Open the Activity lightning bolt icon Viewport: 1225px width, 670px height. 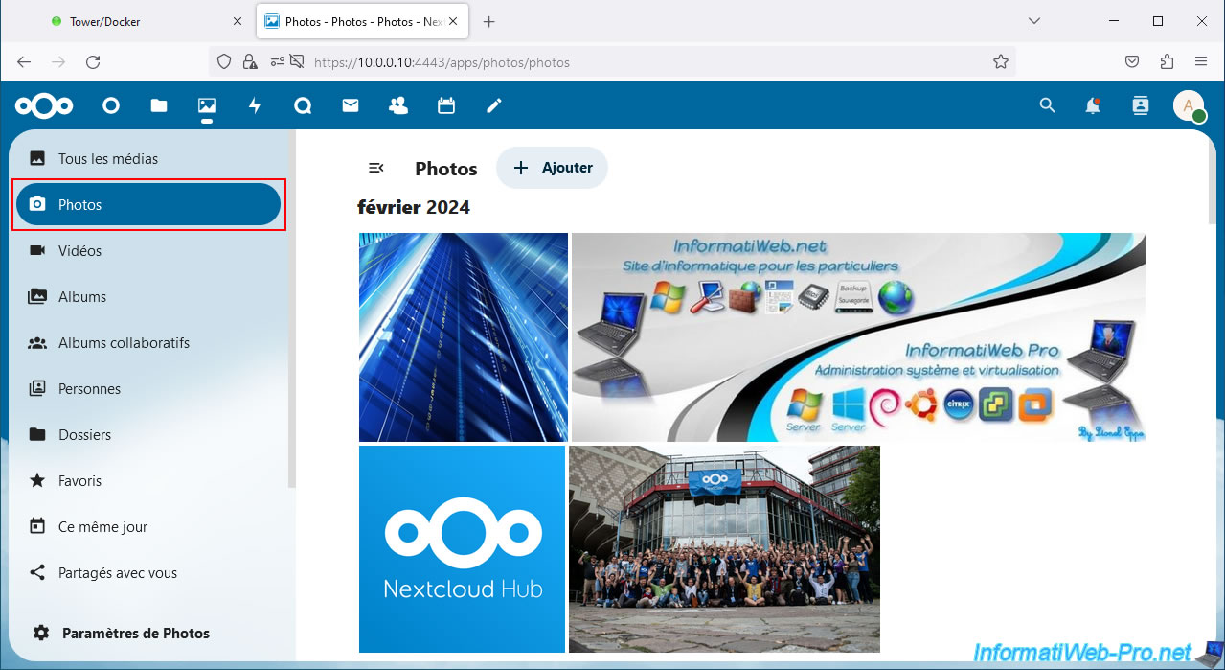click(255, 106)
